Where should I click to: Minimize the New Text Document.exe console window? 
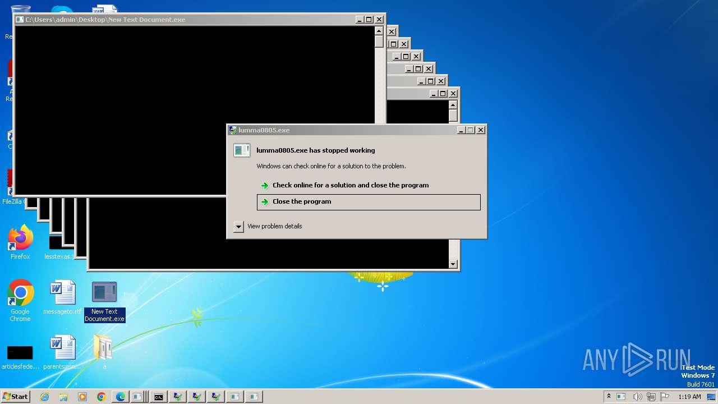[x=359, y=20]
